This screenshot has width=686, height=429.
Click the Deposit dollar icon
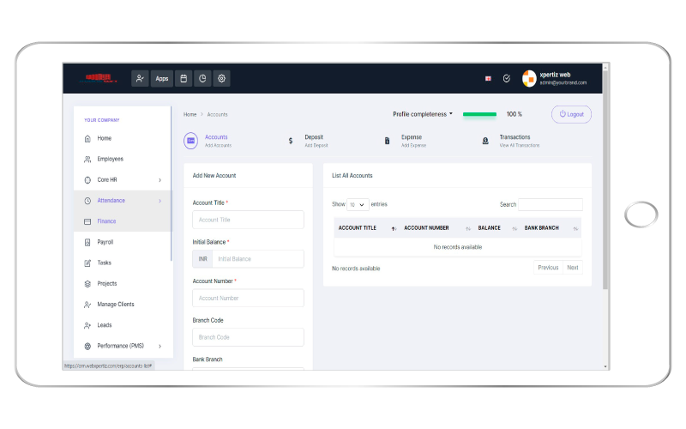pos(291,141)
